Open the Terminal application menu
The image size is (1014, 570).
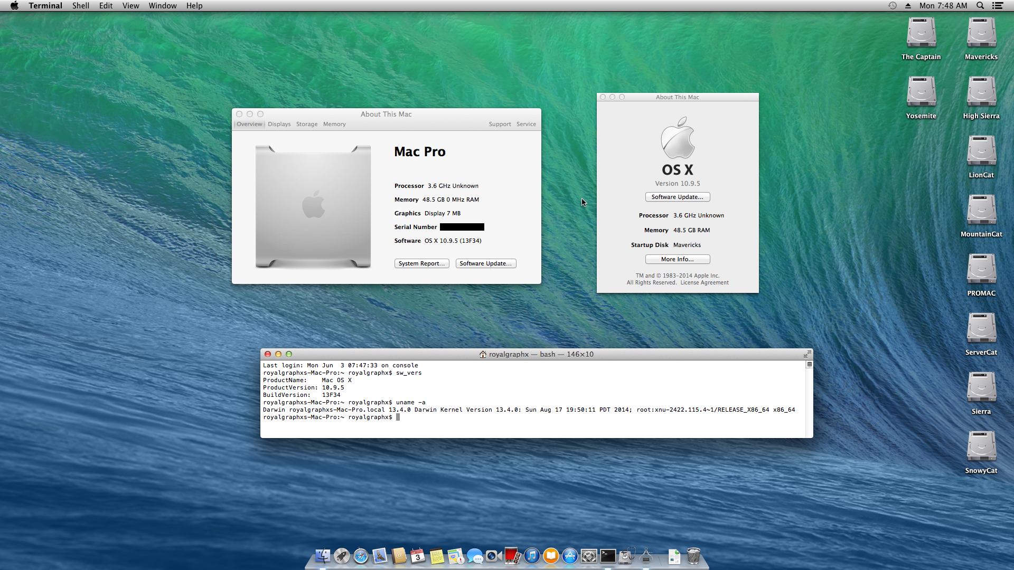(x=45, y=5)
